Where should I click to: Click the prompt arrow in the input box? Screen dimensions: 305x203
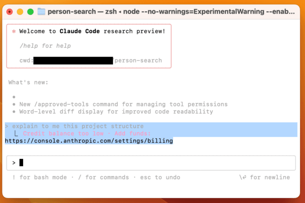[14, 163]
